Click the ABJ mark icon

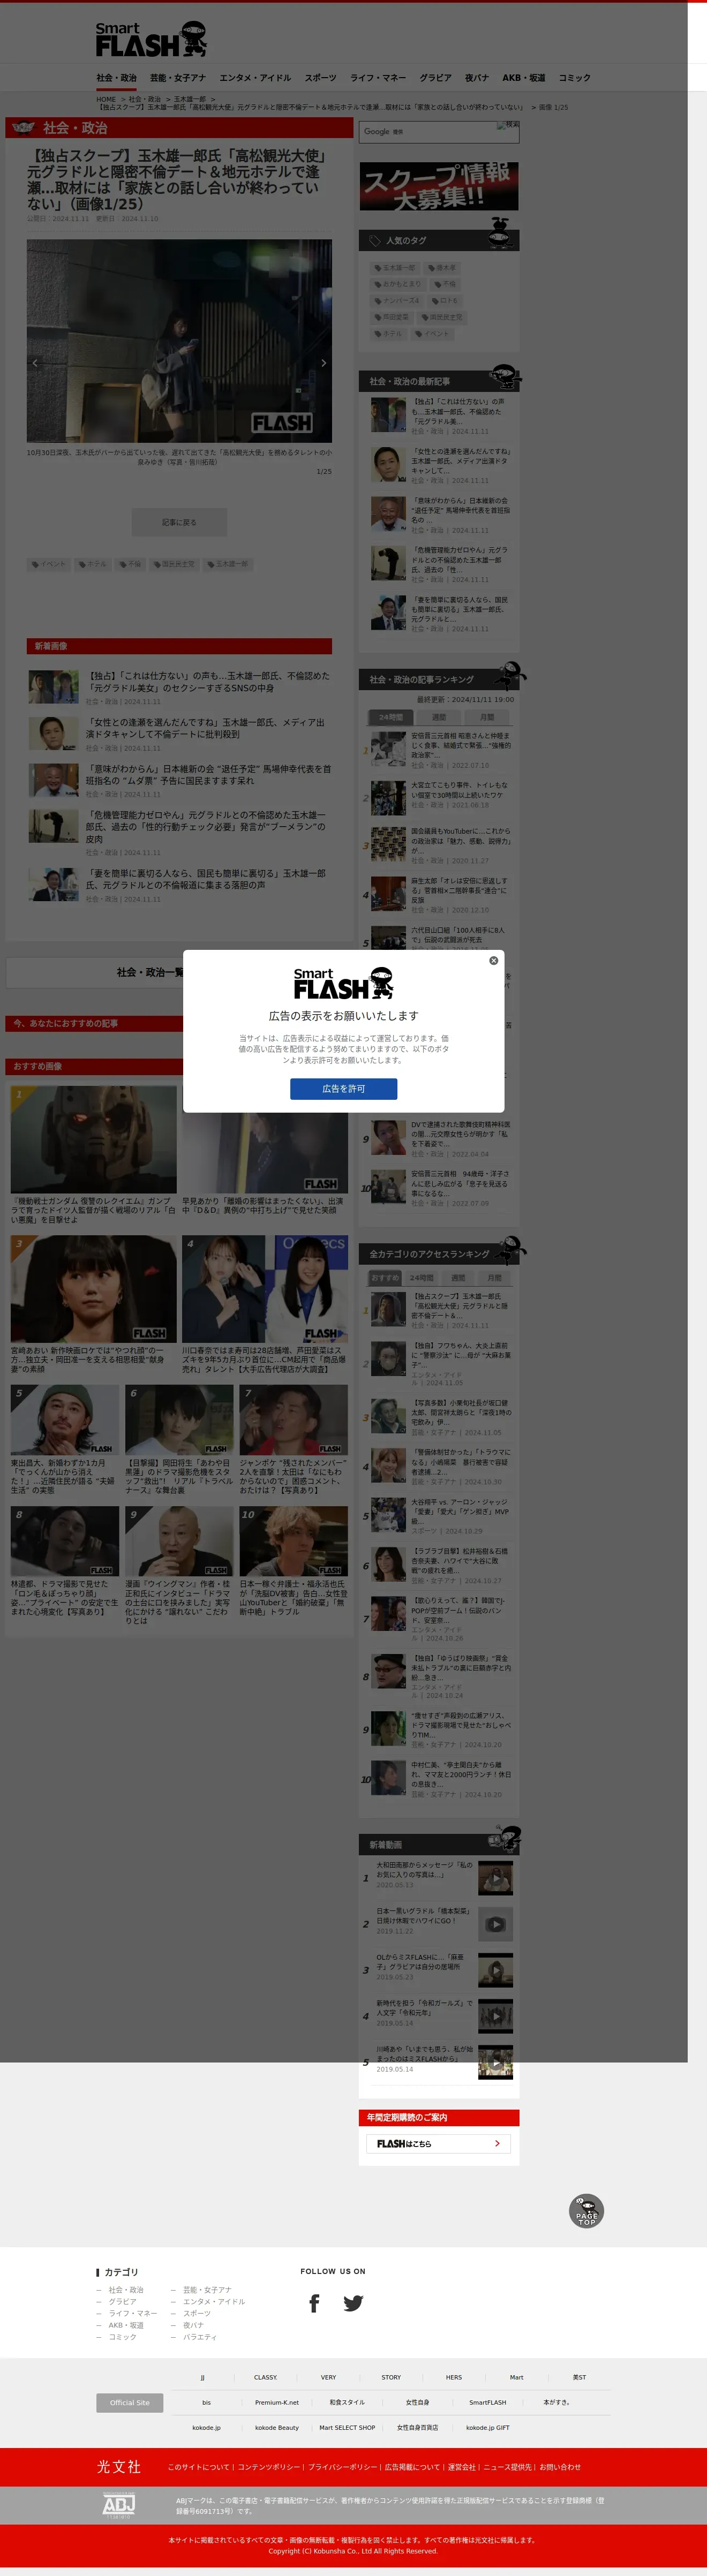click(119, 2504)
